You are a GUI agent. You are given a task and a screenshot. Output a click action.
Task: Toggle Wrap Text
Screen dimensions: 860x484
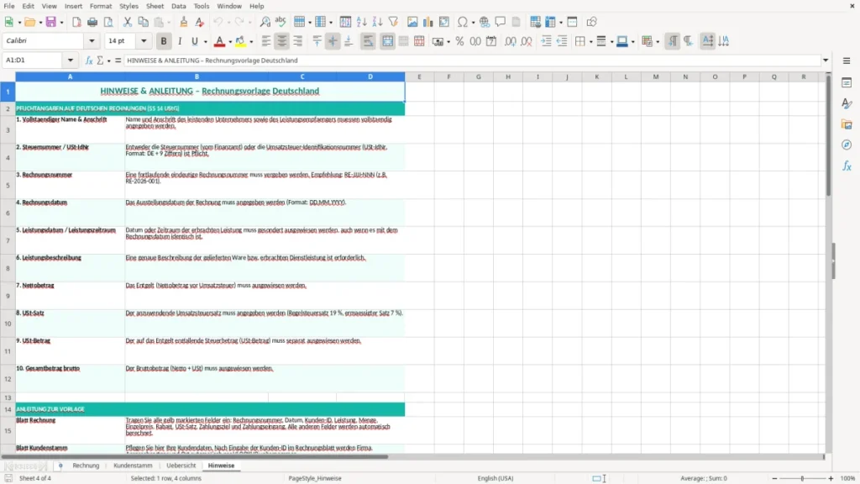coord(368,41)
